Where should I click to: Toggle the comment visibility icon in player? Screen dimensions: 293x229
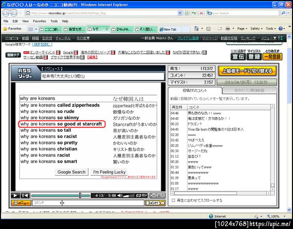coord(145,196)
